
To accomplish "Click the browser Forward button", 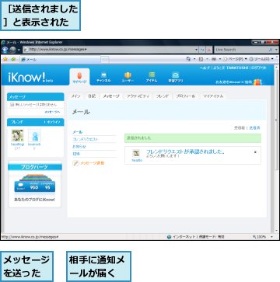I will click(12, 50).
